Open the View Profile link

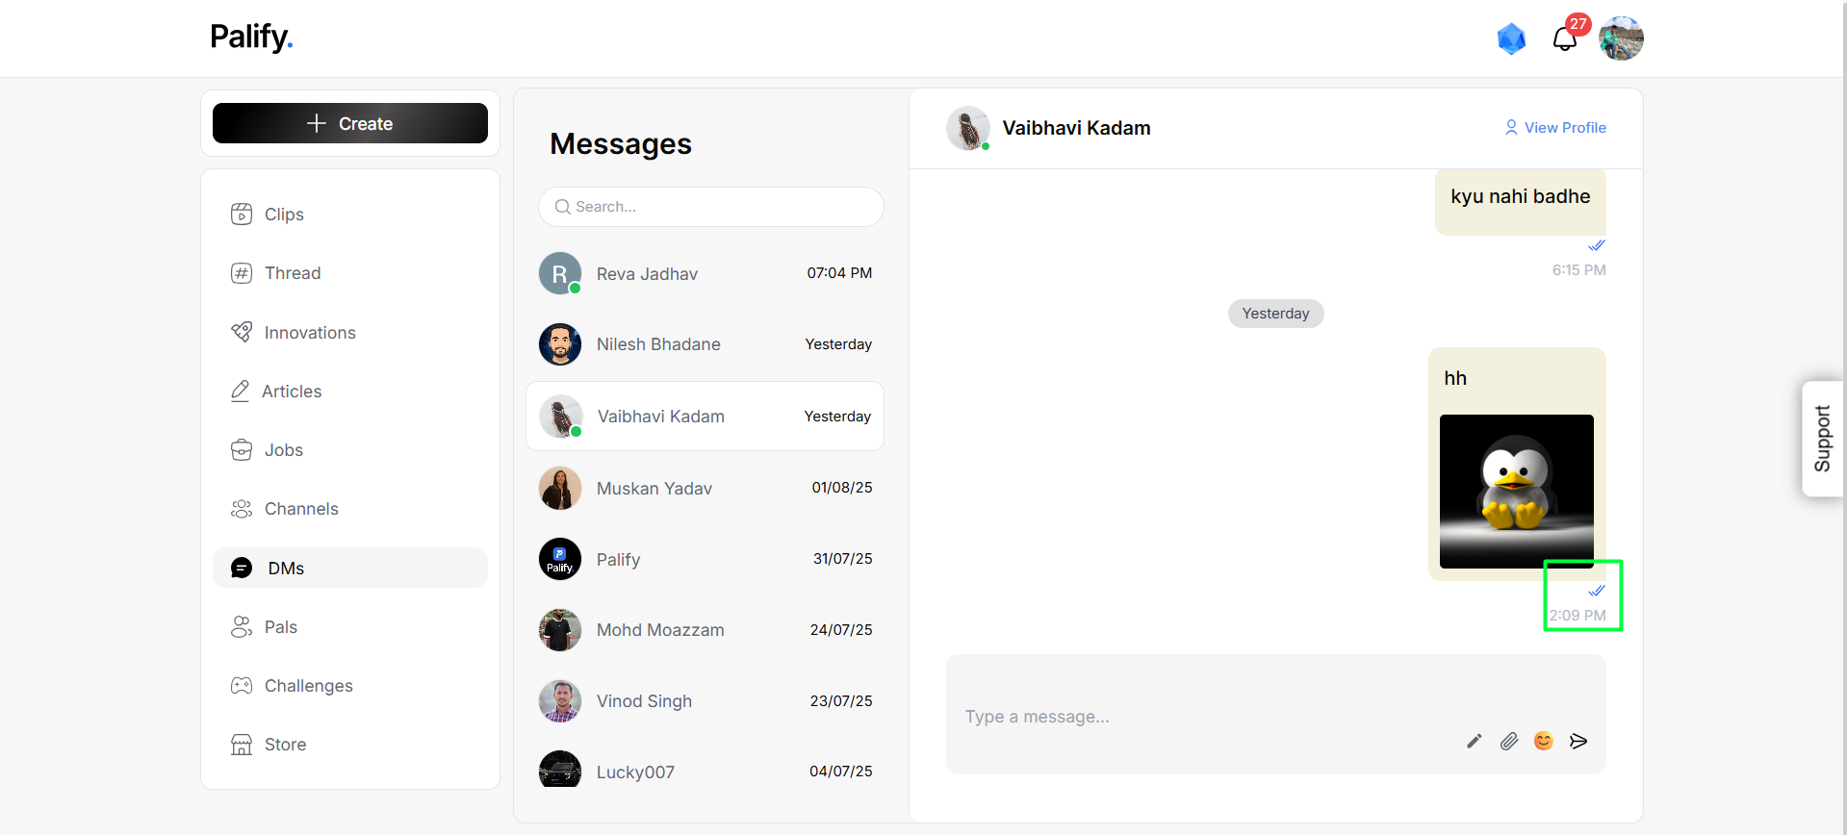(1555, 128)
